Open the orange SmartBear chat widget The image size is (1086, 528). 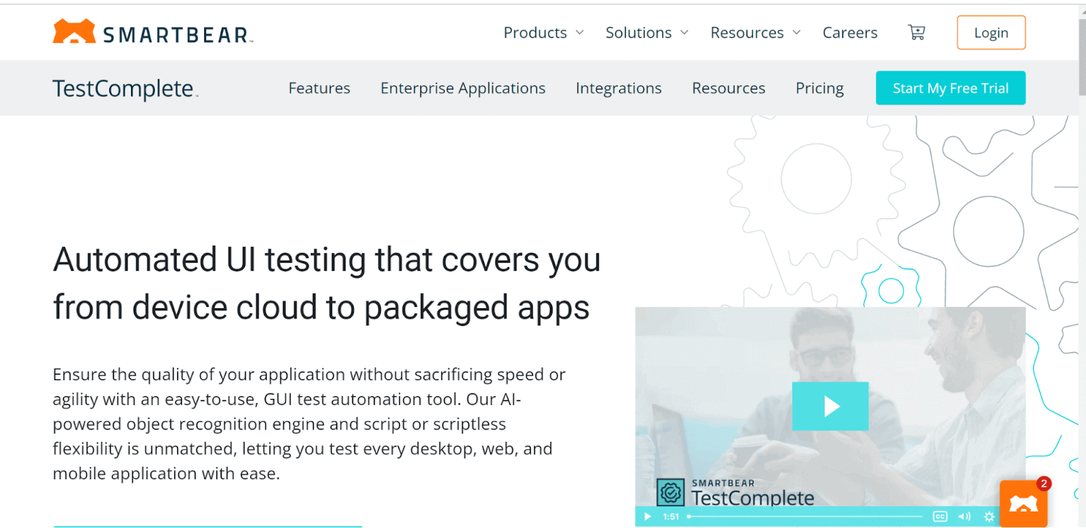coord(1024,504)
